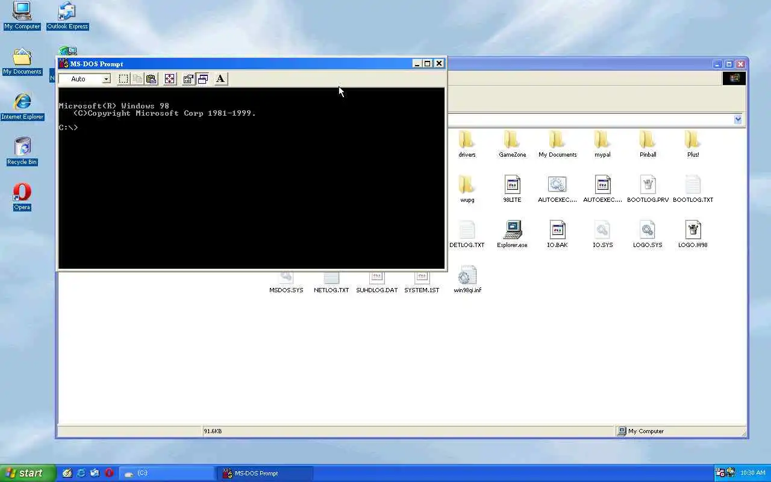Close the C: explorer window
Viewport: 771px width, 482px height.
740,64
